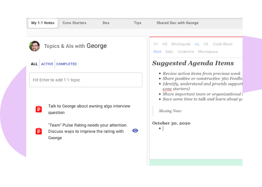The height and width of the screenshot is (187, 262).
Task: Filter topics by COMPLETED
Action: 67,64
